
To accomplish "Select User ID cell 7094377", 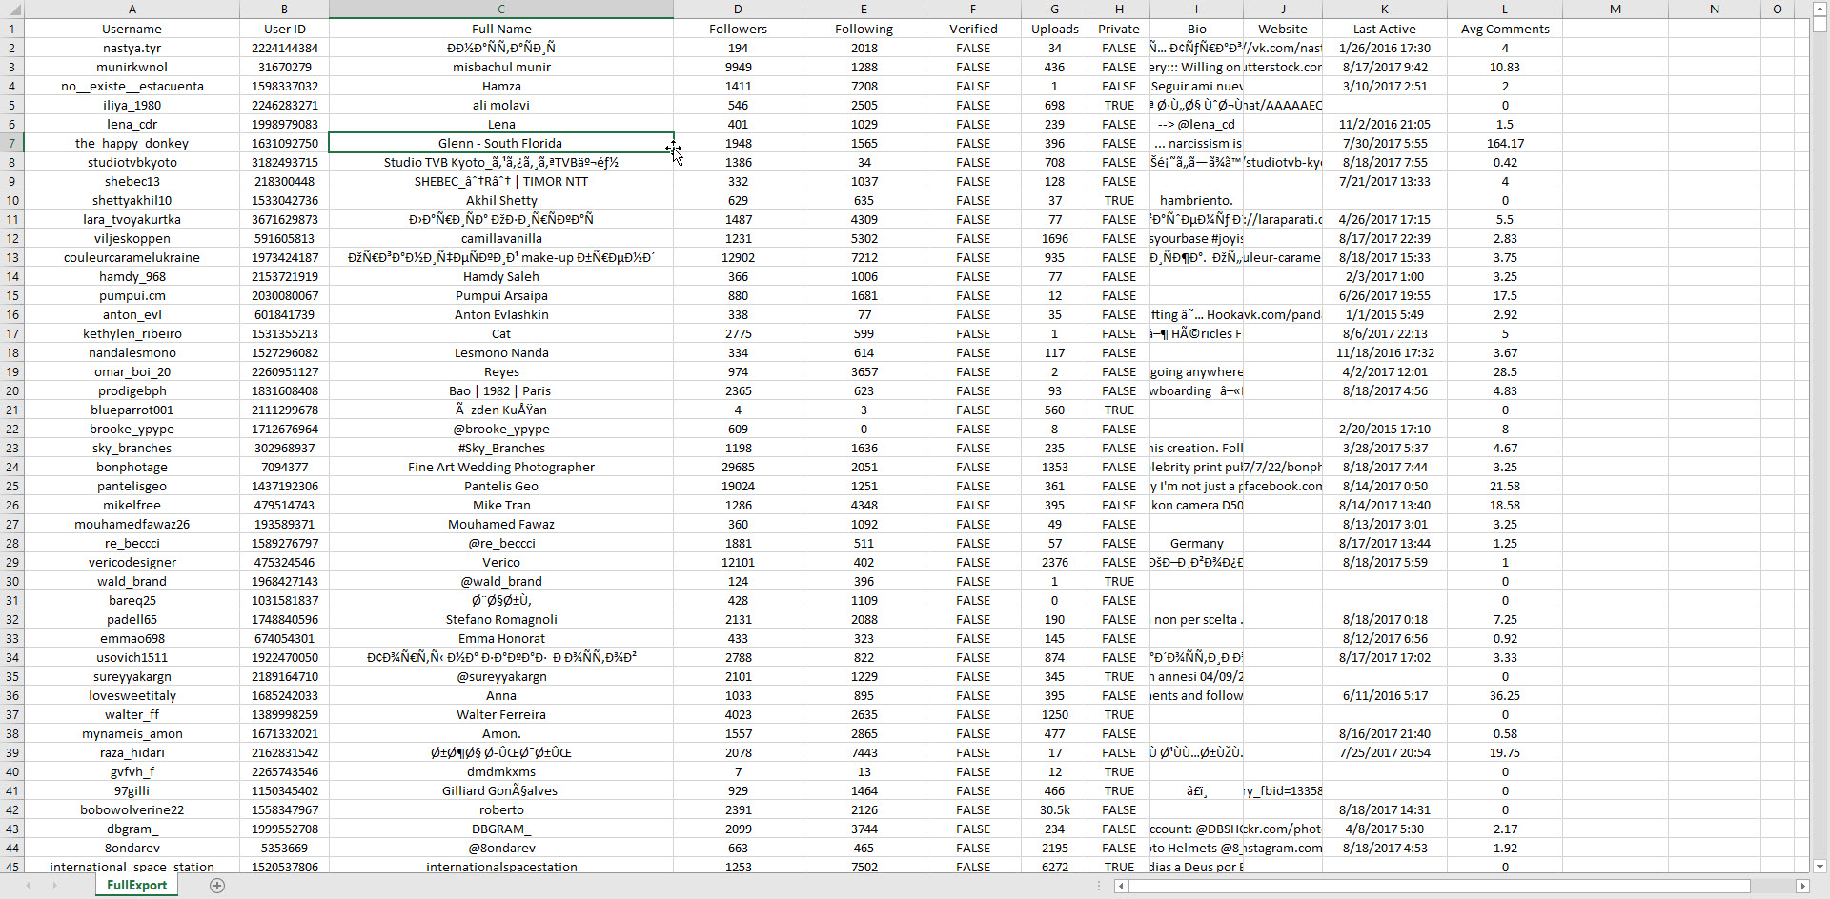I will point(284,467).
